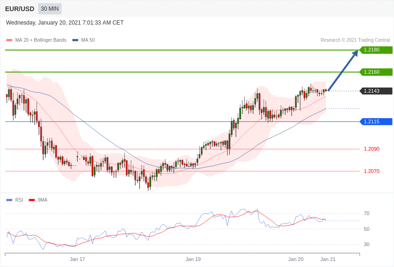
Task: Click the RSI 70 level label
Action: [x=367, y=214]
